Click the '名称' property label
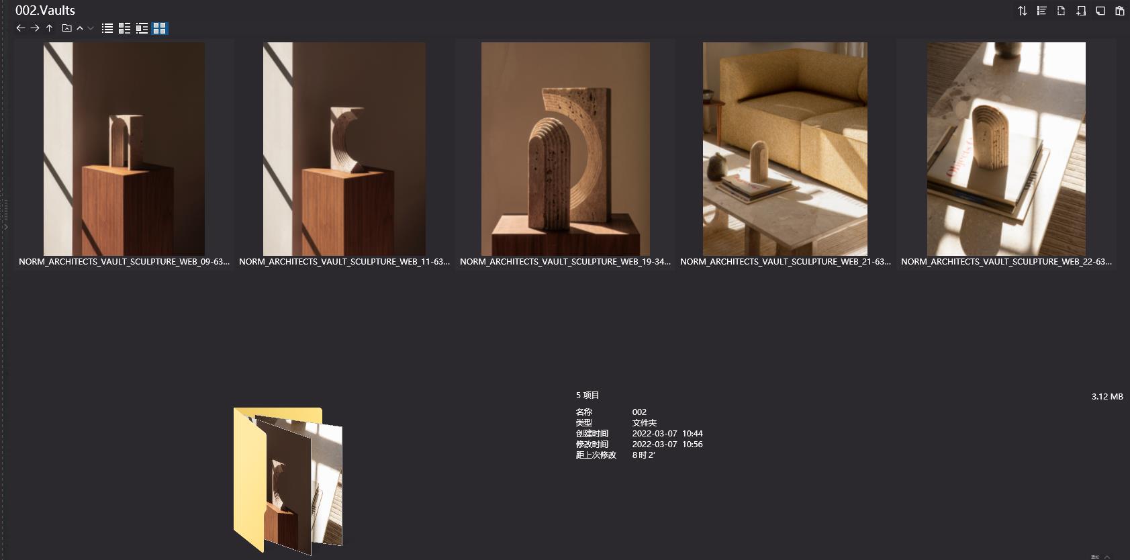The width and height of the screenshot is (1130, 560). pyautogui.click(x=584, y=412)
